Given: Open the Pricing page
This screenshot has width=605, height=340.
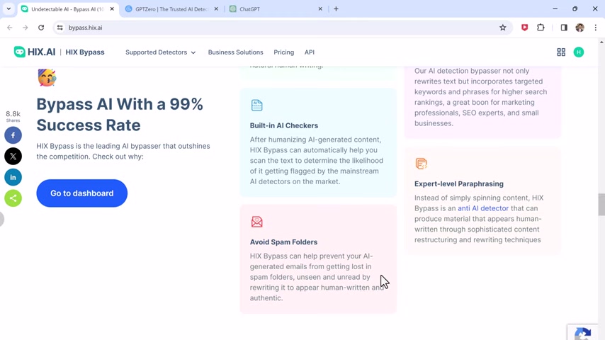Looking at the screenshot, I should point(283,52).
